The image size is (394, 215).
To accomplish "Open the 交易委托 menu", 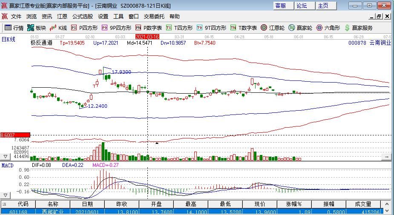I will pyautogui.click(x=154, y=17).
